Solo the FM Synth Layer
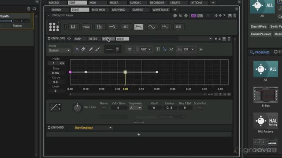This screenshot has width=282, height=158. 186,16
